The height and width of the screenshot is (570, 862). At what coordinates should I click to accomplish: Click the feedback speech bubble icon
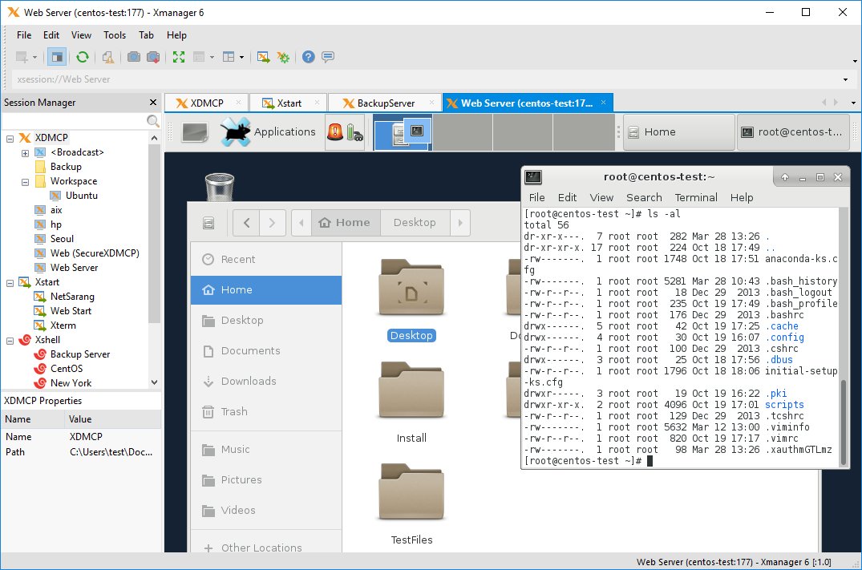coord(327,56)
